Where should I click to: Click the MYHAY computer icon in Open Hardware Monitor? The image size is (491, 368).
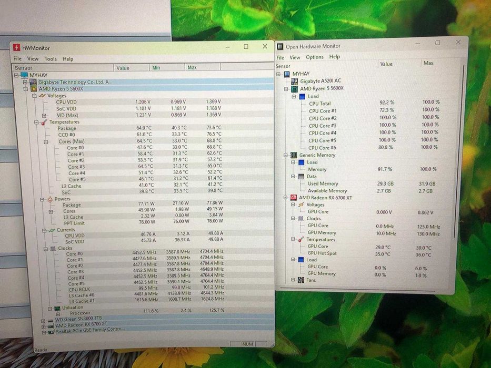pos(287,74)
